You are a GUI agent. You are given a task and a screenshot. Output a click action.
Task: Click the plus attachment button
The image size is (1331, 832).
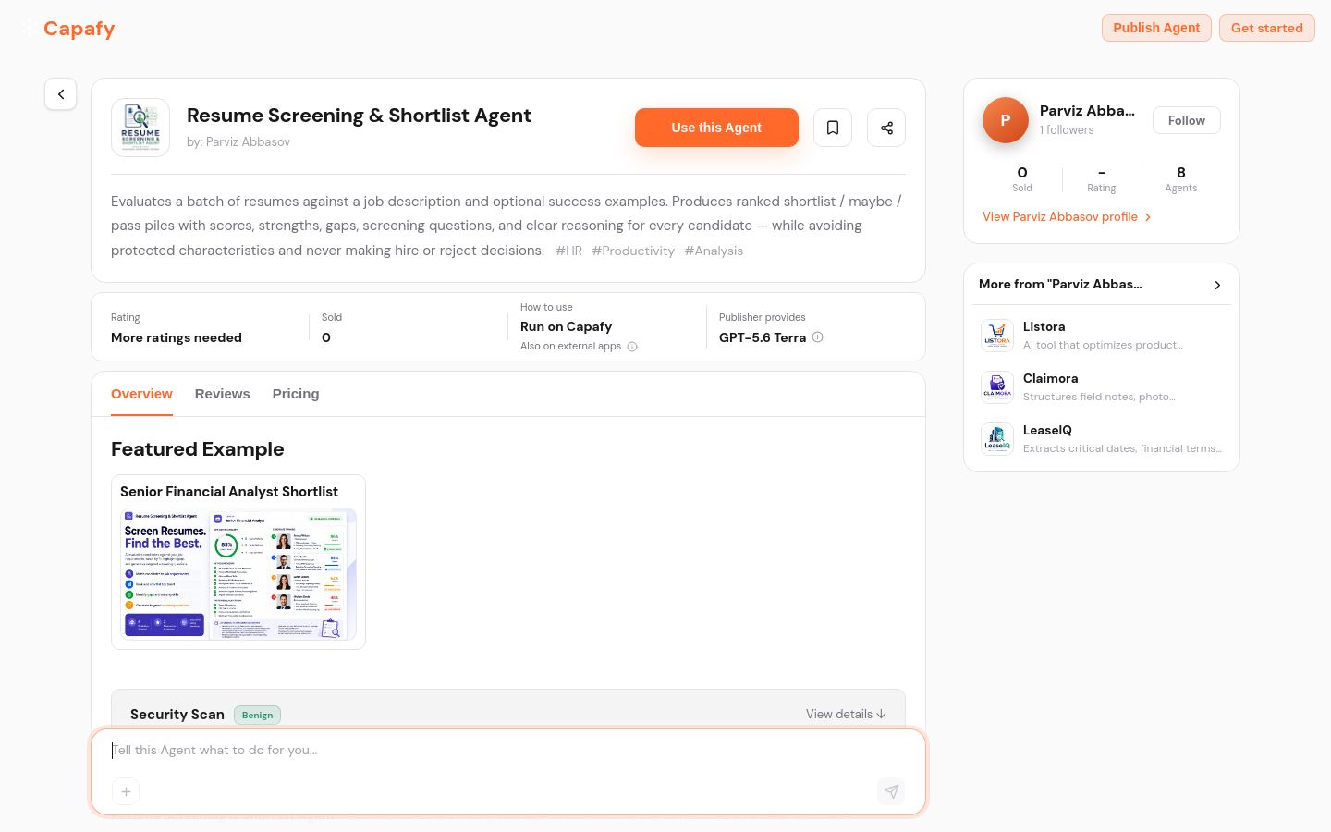tap(126, 791)
